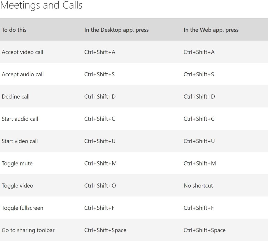Select the 'Toggle fullscreen' action text
The height and width of the screenshot is (241, 268).
coord(23,208)
